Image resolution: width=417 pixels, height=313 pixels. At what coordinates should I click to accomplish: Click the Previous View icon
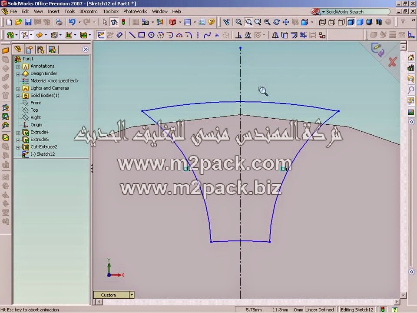coord(226,22)
